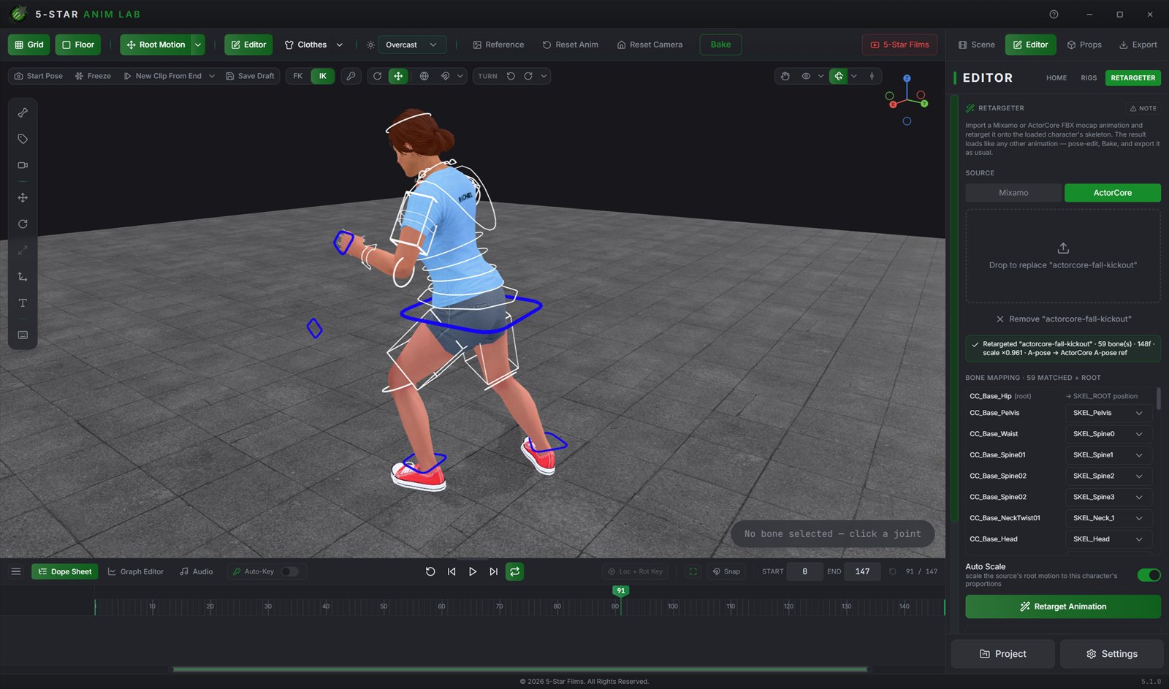The image size is (1169, 689).
Task: Click the fit-frame icon beside Snap
Action: [693, 571]
